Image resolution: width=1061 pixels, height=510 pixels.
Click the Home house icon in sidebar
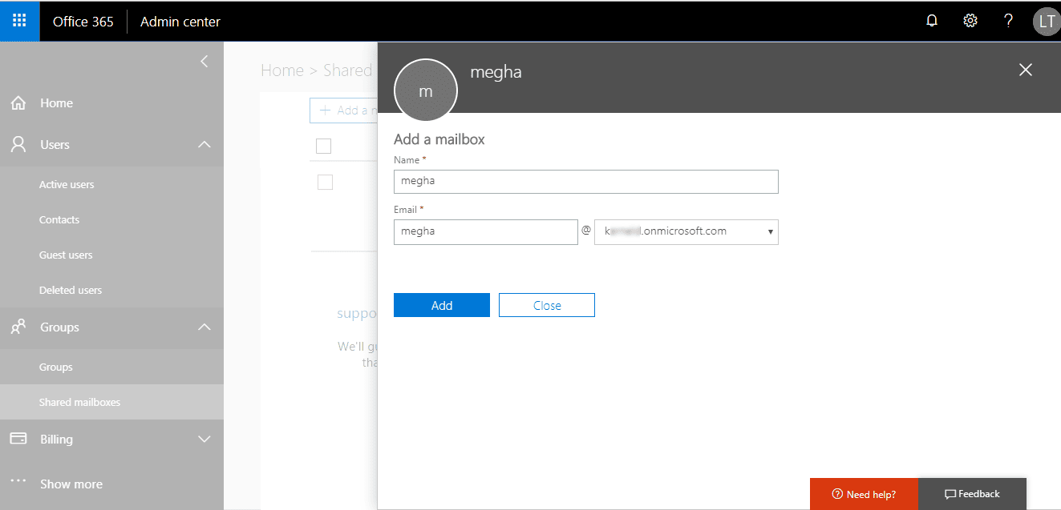[18, 103]
